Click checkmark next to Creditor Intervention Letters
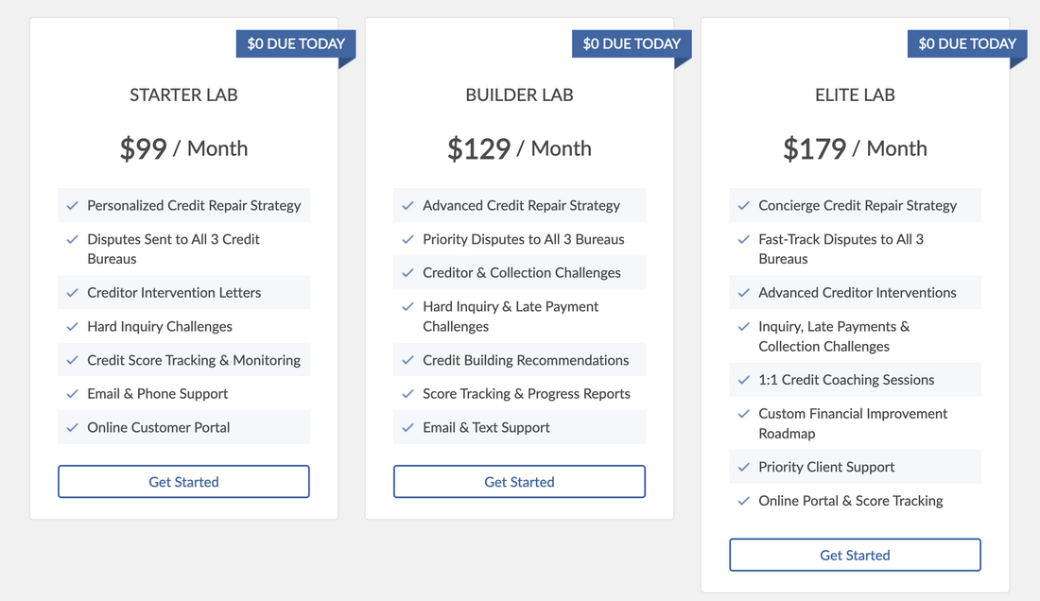This screenshot has height=601, width=1040. pyautogui.click(x=72, y=293)
